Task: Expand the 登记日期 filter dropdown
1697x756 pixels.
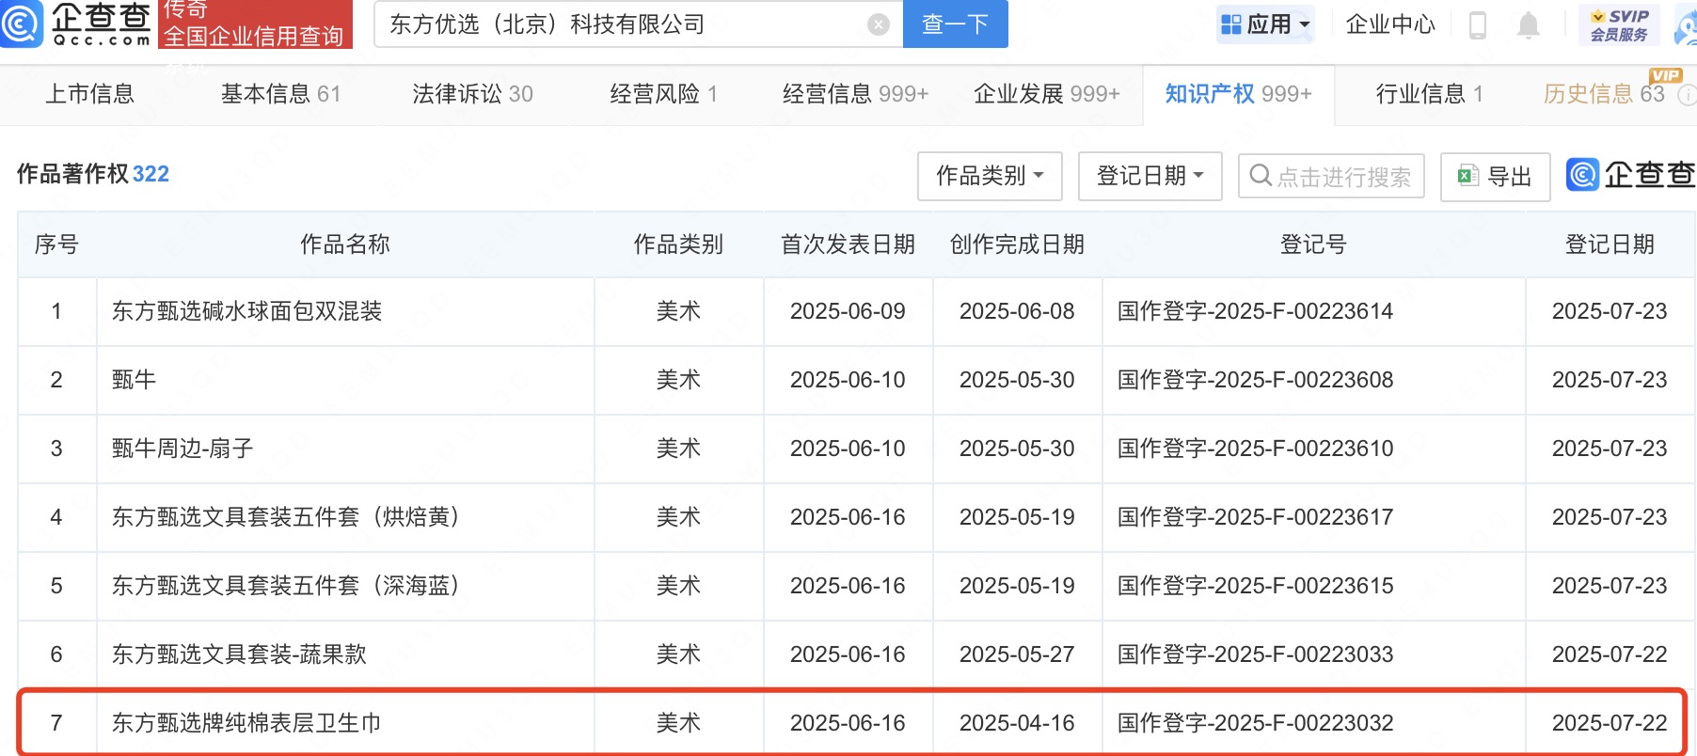Action: [x=1149, y=176]
